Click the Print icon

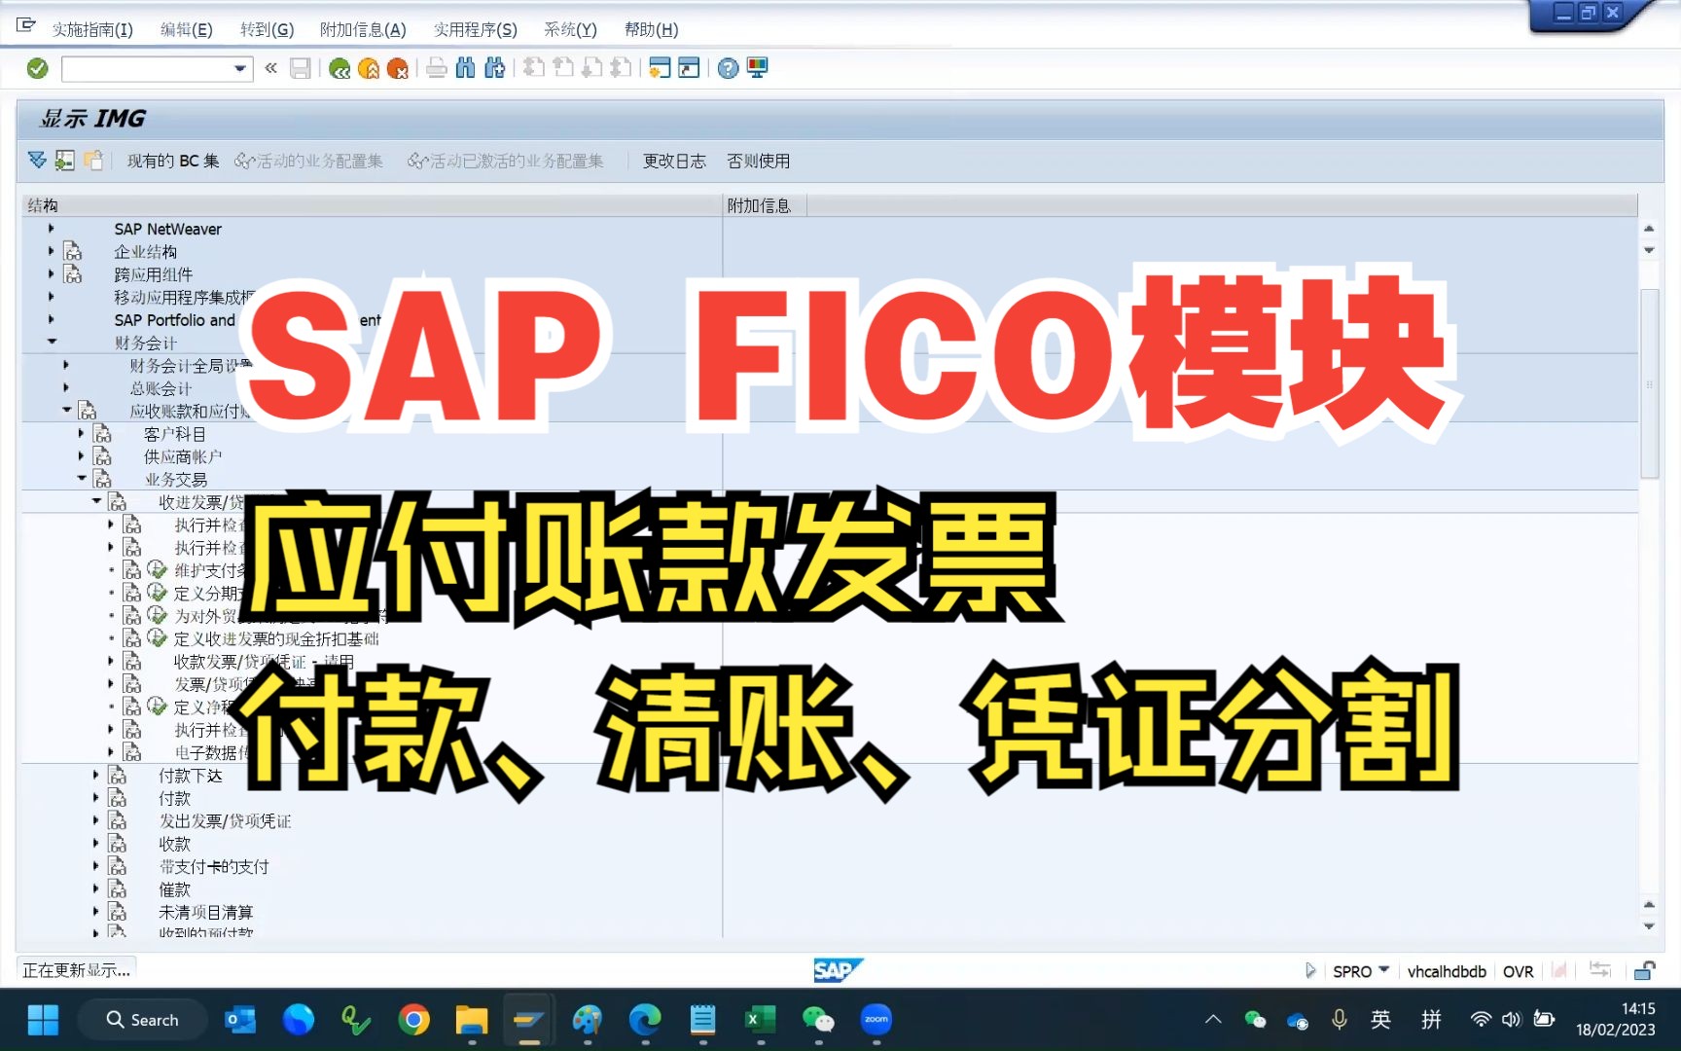(437, 68)
